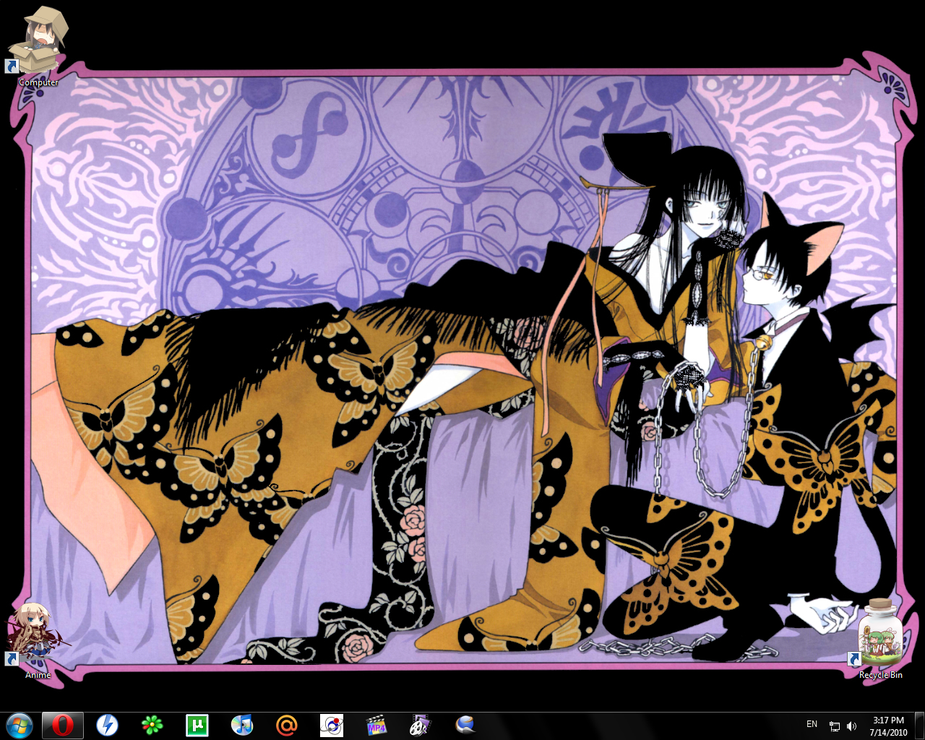925x740 pixels.
Task: Open the Opera browser taskbar button
Action: coord(63,725)
